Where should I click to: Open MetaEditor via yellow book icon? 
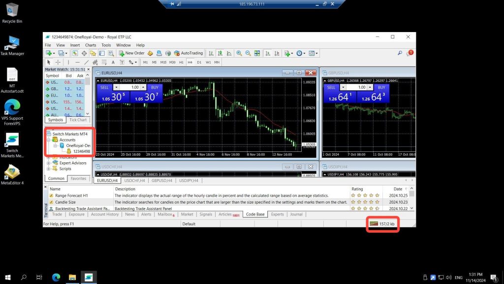click(x=150, y=53)
